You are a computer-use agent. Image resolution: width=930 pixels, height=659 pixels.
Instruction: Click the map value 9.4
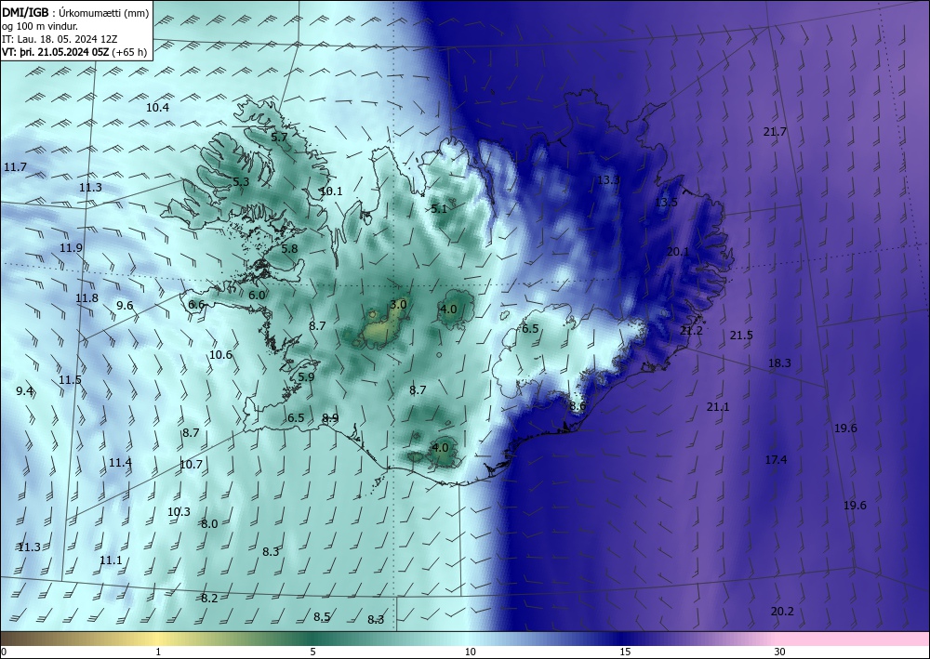tap(24, 391)
